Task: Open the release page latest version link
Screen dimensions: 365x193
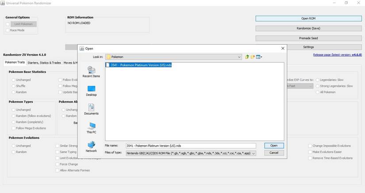Action: [x=337, y=55]
